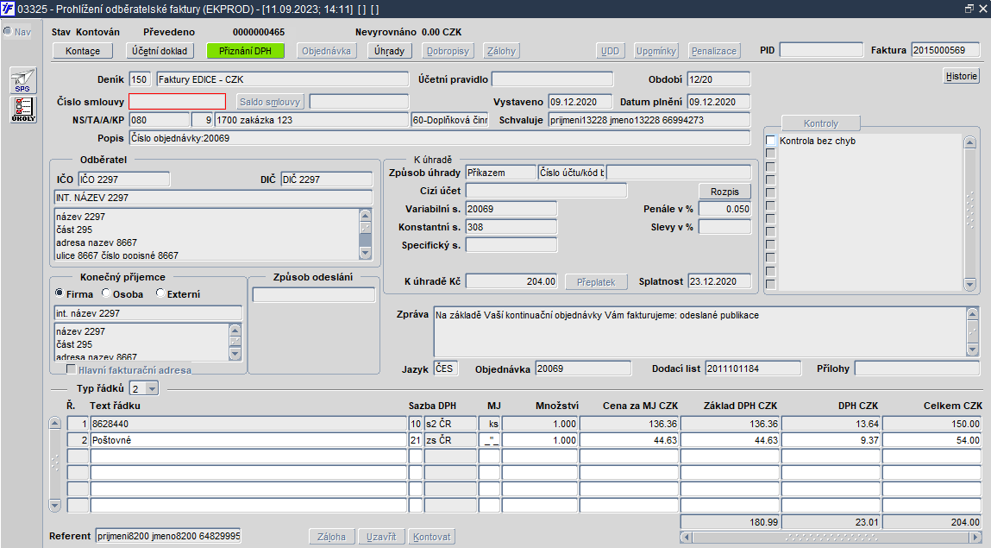Screen dimensions: 991x548
Task: Click the Upomínky button
Action: coord(656,51)
